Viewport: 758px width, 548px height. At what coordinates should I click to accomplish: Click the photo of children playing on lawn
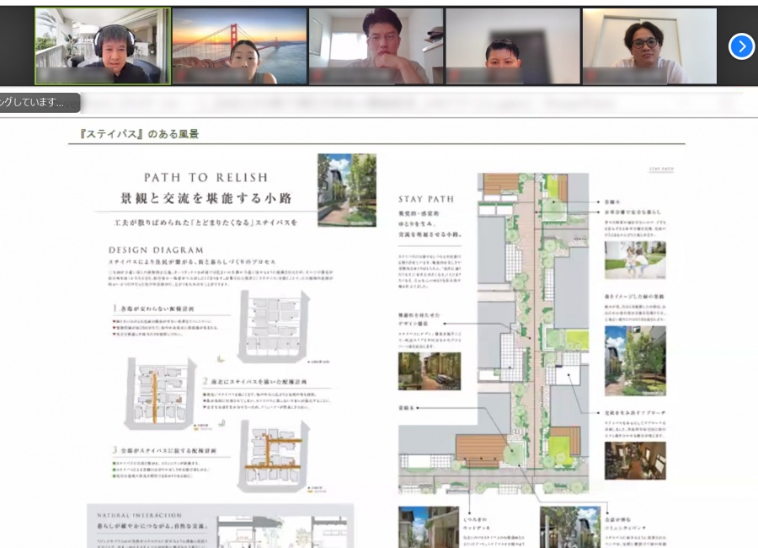click(x=635, y=261)
